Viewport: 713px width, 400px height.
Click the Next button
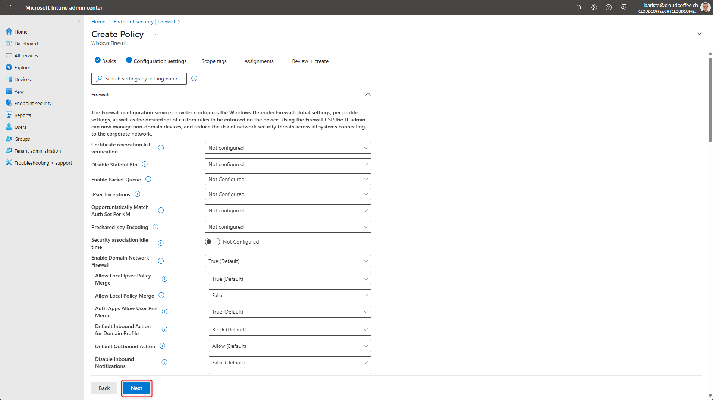point(136,388)
